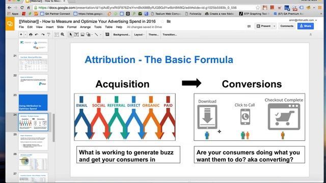The image size is (326, 183).
Task: Open the Arrange menu
Action: point(85,27)
